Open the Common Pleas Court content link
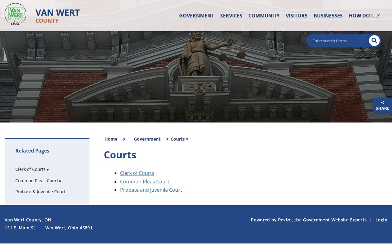 [145, 182]
